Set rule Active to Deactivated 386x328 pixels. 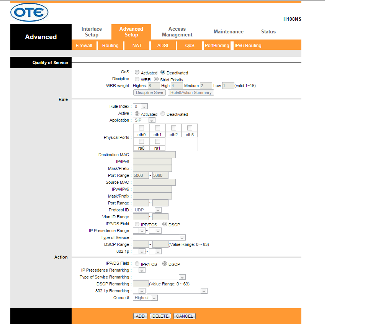(163, 114)
